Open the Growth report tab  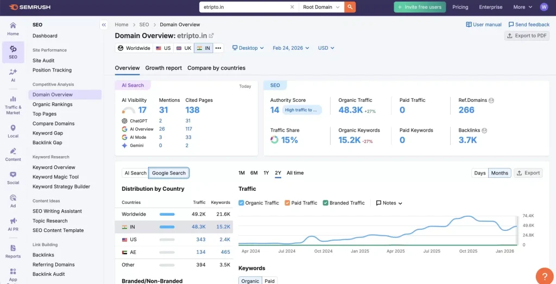coord(163,68)
